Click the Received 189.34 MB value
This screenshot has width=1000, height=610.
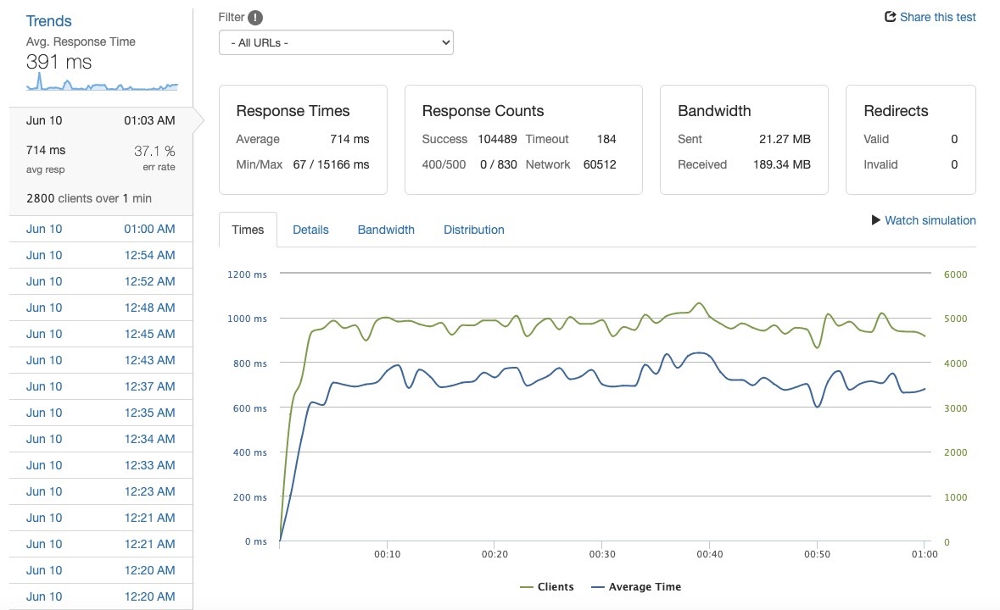[x=782, y=164]
